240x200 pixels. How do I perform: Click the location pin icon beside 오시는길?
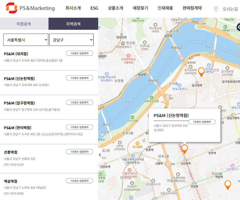[216, 9]
